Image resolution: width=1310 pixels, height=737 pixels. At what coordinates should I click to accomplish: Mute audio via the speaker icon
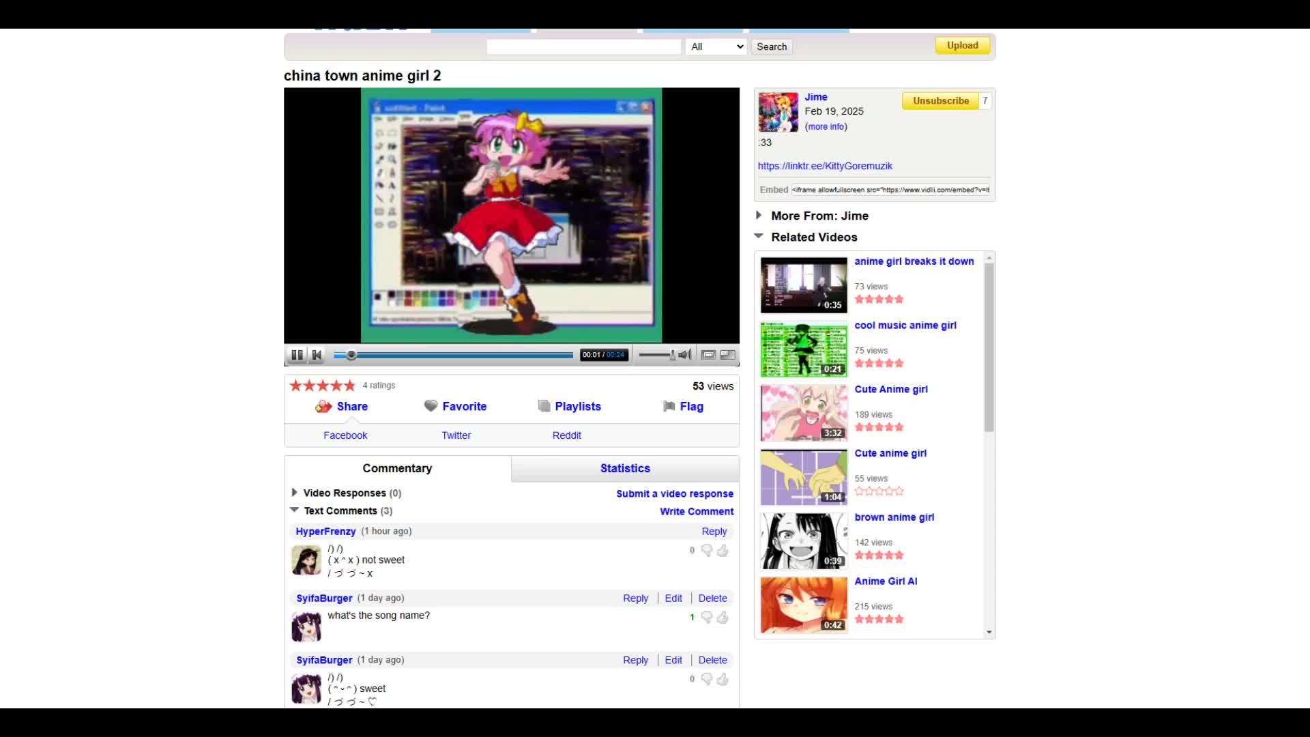685,355
